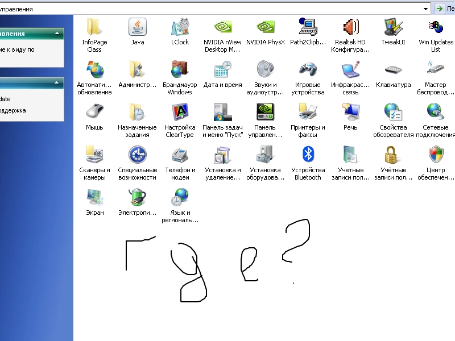Open Установка оборудования
The width and height of the screenshot is (455, 341).
click(265, 155)
